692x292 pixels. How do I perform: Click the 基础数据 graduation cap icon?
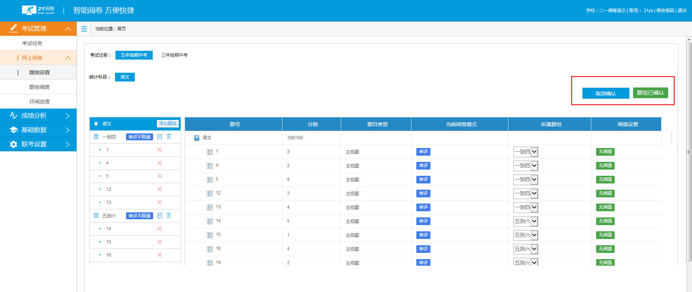(14, 130)
